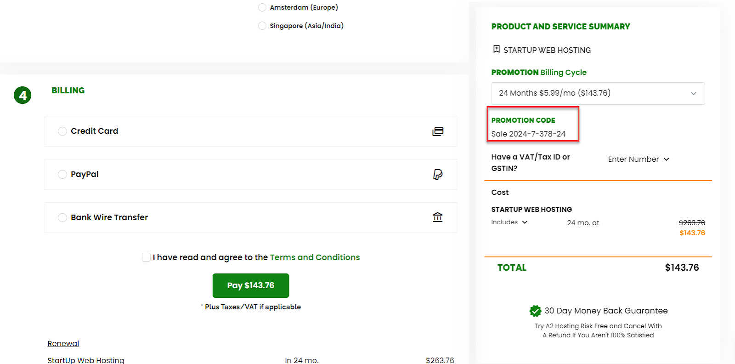The image size is (735, 364).
Task: Click the In 24 mo. renewal text
Action: point(301,360)
